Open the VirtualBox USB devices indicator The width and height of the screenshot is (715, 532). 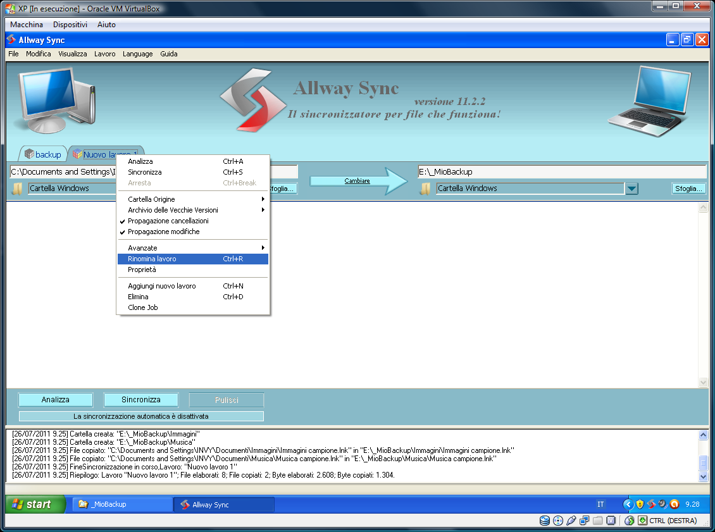pos(571,520)
